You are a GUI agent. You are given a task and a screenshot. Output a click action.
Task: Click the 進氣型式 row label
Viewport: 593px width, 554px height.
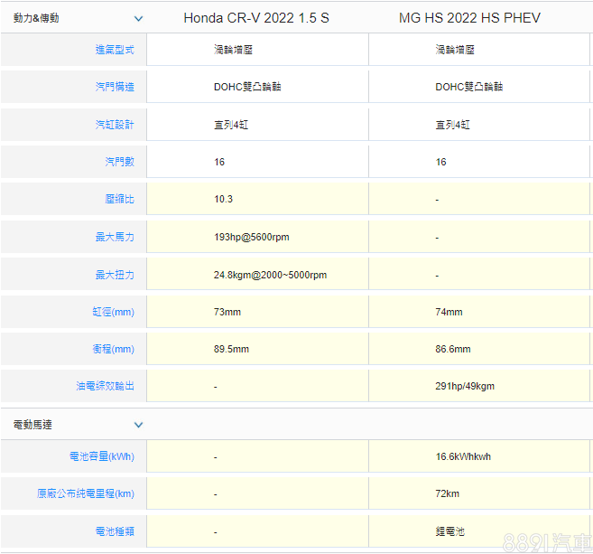point(115,50)
